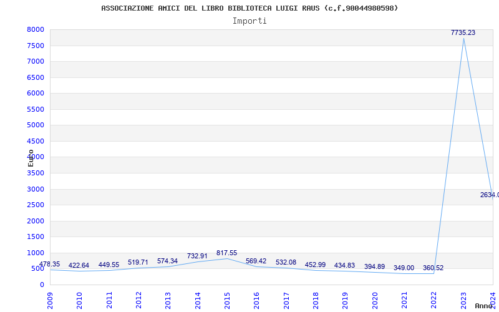The width and height of the screenshot is (499, 312).
Task: Click the Euro y-axis label
Action: [x=31, y=158]
